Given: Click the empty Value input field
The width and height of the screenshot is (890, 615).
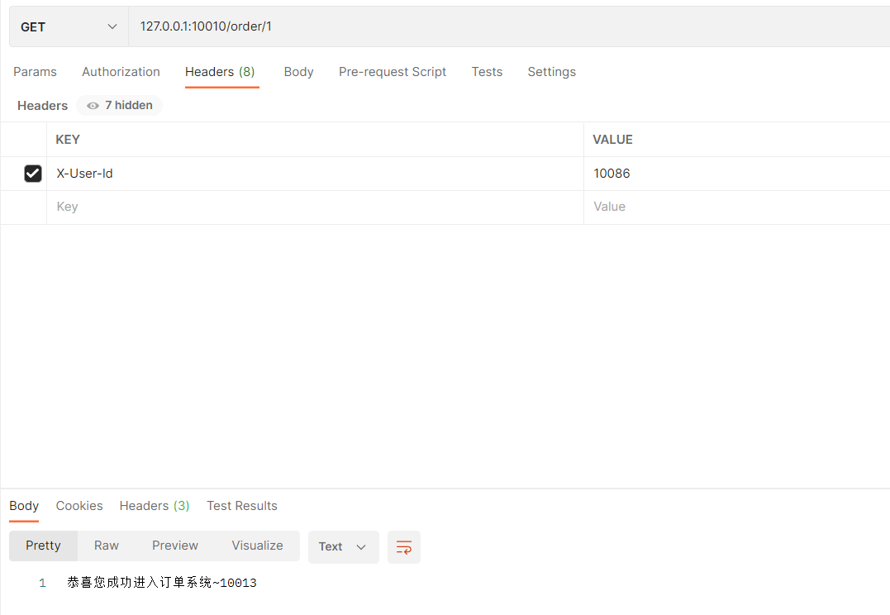Looking at the screenshot, I should pos(737,207).
